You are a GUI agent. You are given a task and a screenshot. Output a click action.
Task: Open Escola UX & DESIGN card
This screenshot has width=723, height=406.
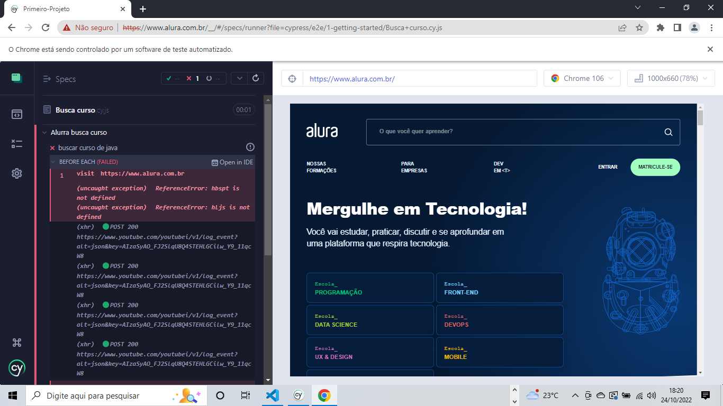[x=370, y=352]
